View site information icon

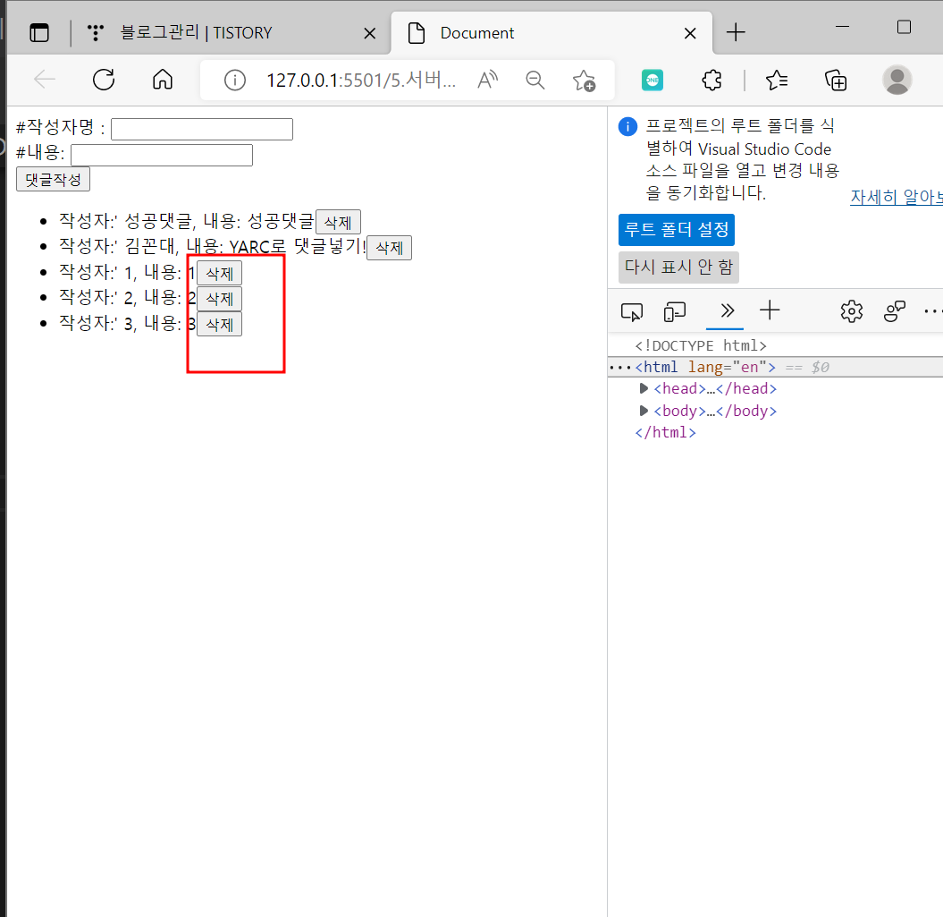(x=234, y=81)
